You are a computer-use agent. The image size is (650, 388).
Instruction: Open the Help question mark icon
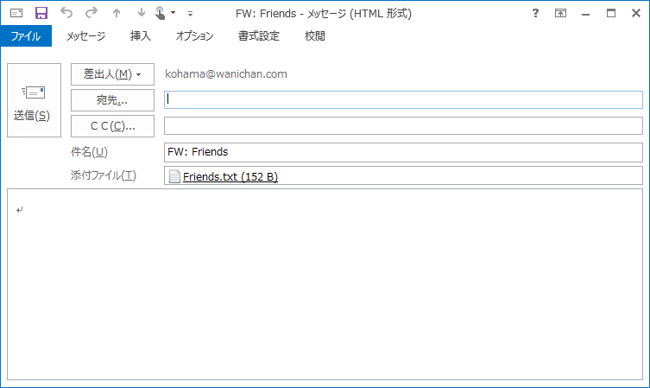point(536,14)
